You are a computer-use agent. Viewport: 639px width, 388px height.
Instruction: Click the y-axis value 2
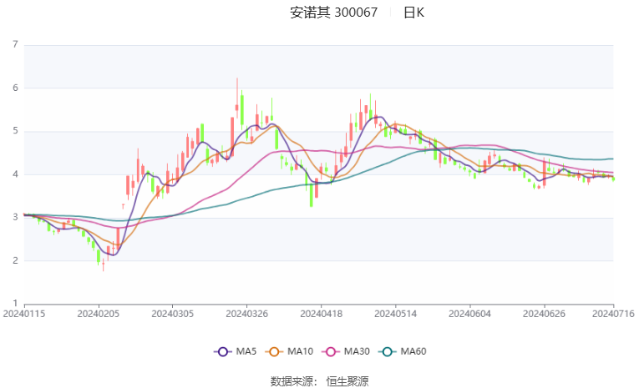[16, 260]
